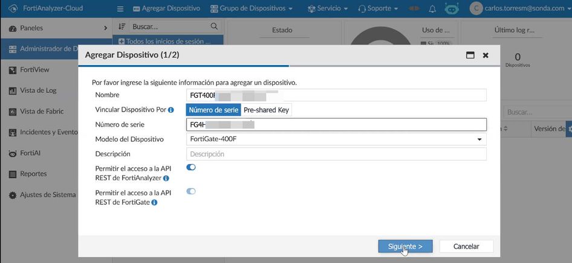
Task: Click the Cancelar button
Action: coord(466,246)
